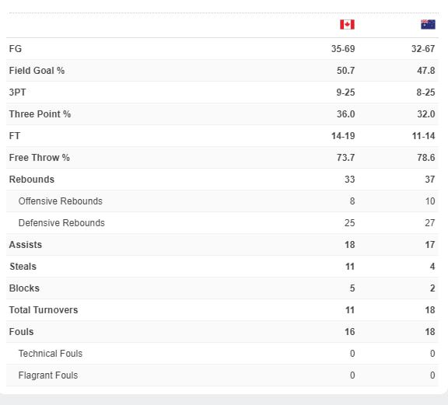
Task: Select the Technical Fouls sub-row
Action: (x=222, y=354)
